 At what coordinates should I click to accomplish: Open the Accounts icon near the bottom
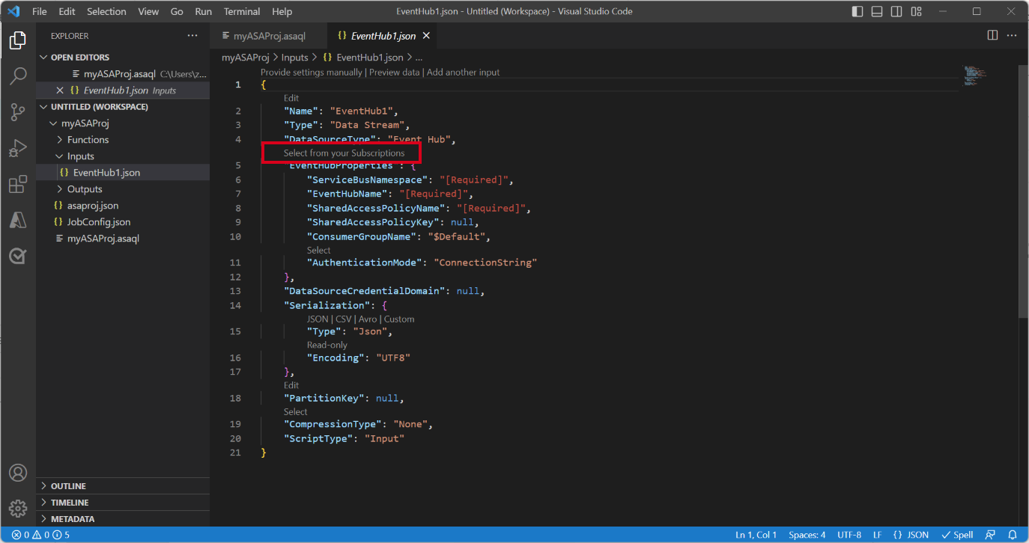click(18, 472)
